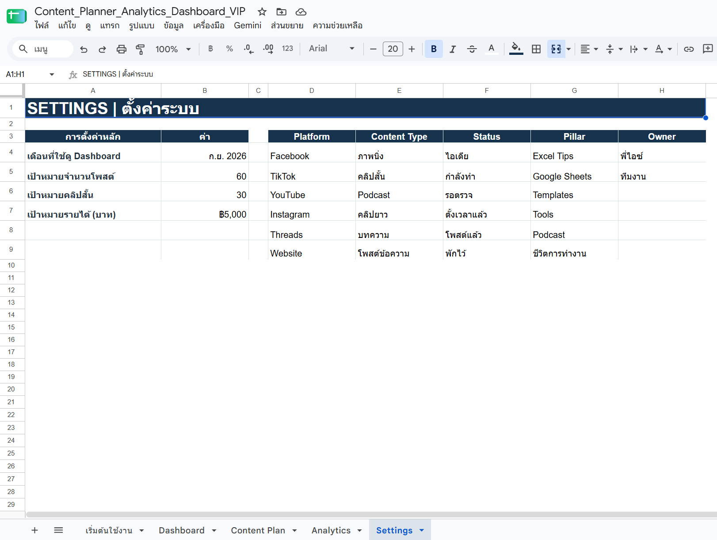Image resolution: width=717 pixels, height=540 pixels.
Task: Open all sheets list icon
Action: point(58,530)
